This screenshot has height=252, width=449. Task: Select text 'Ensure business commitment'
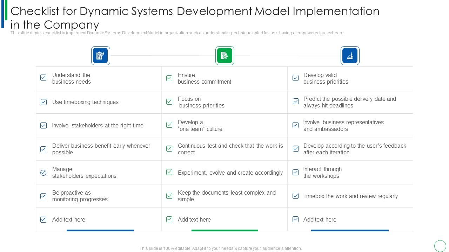(x=205, y=78)
